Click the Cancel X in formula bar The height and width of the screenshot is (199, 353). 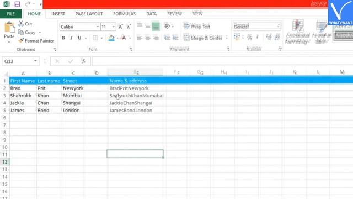[57, 61]
